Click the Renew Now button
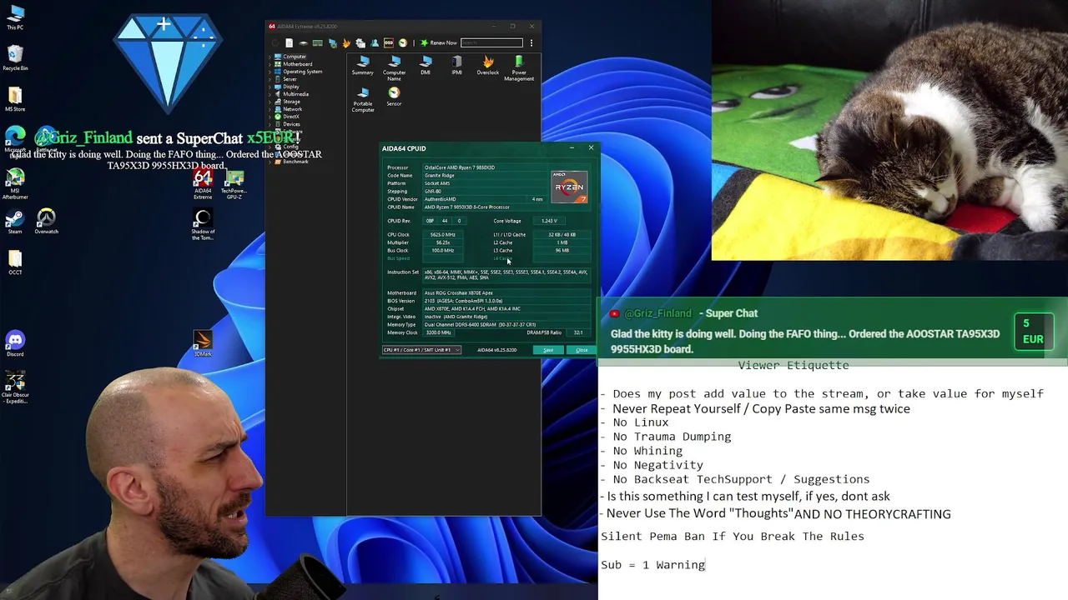The width and height of the screenshot is (1068, 600). pos(438,42)
